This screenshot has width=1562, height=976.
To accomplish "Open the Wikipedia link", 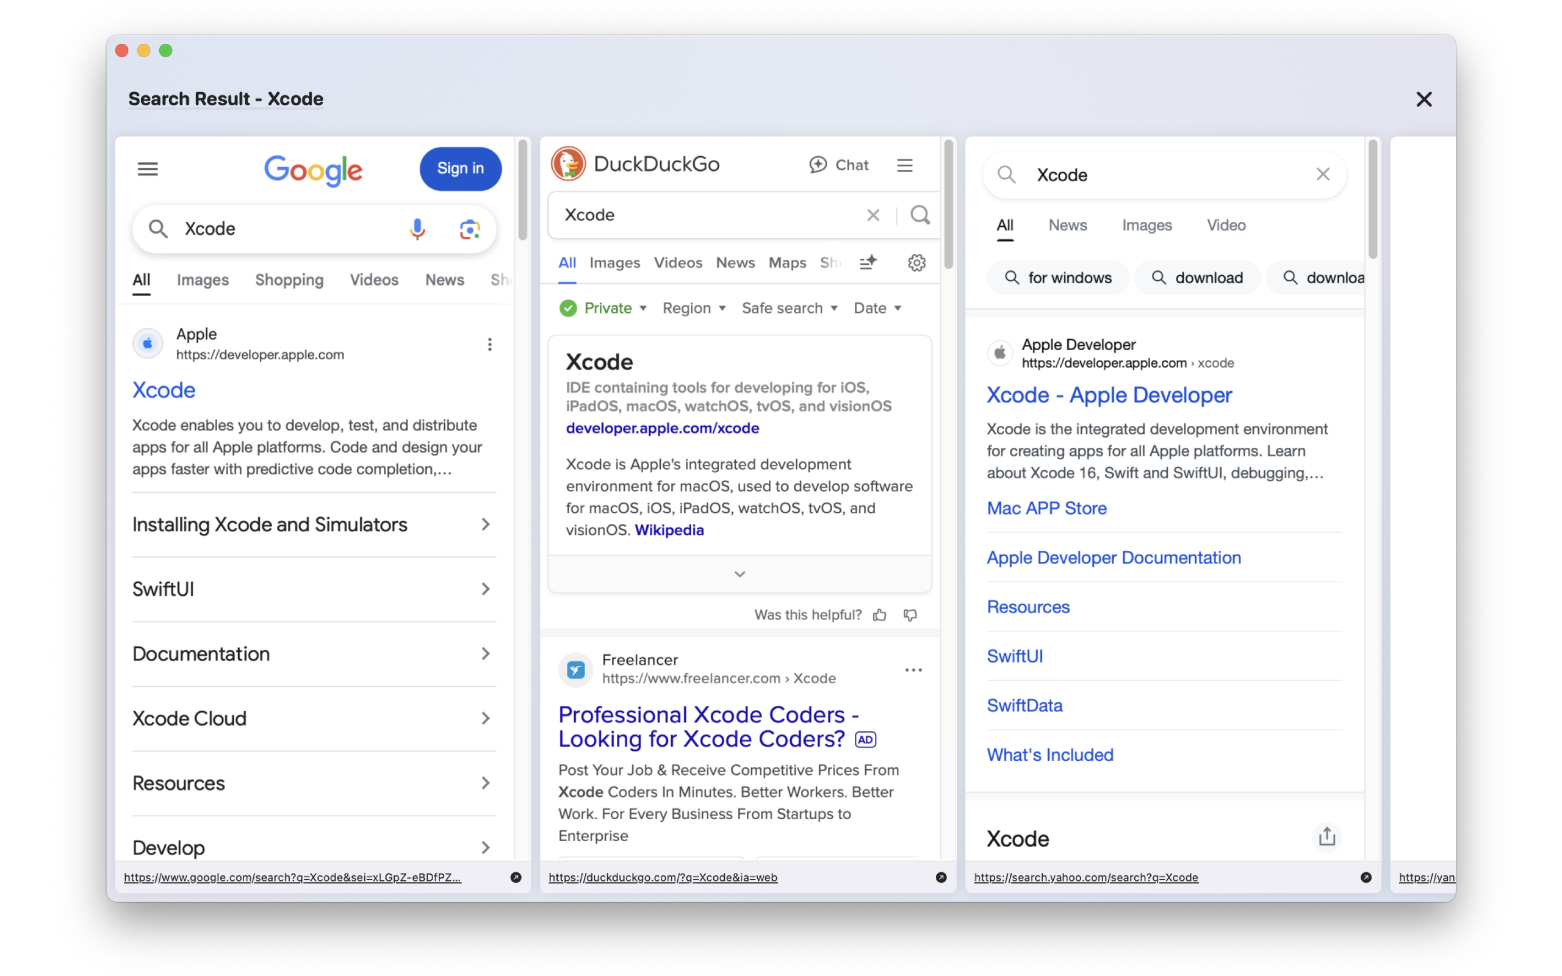I will (x=669, y=530).
